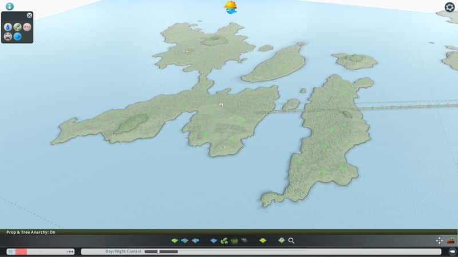Open the Chirper hard-hat bird icon
The width and height of the screenshot is (458, 257).
point(231,7)
